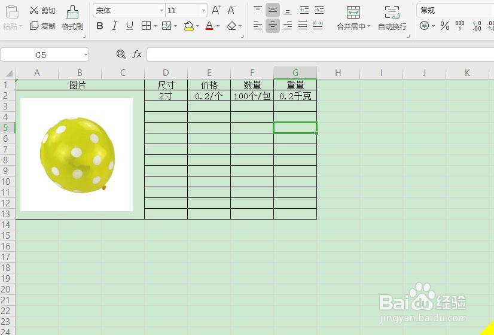Screen dimensions: 494x335
Task: Click distributed alignment icon
Action: click(318, 26)
